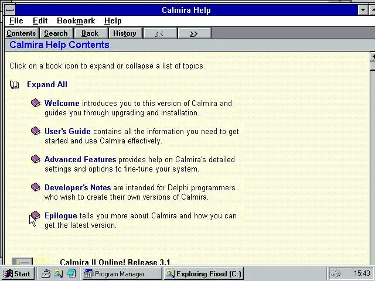Open the window control menu box
The width and height of the screenshot is (375, 281).
click(10, 10)
